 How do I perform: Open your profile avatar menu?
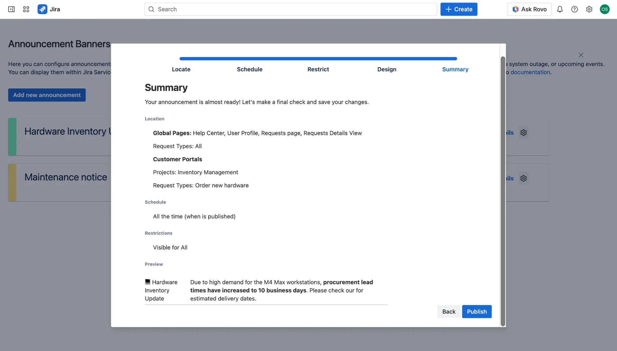tap(605, 9)
